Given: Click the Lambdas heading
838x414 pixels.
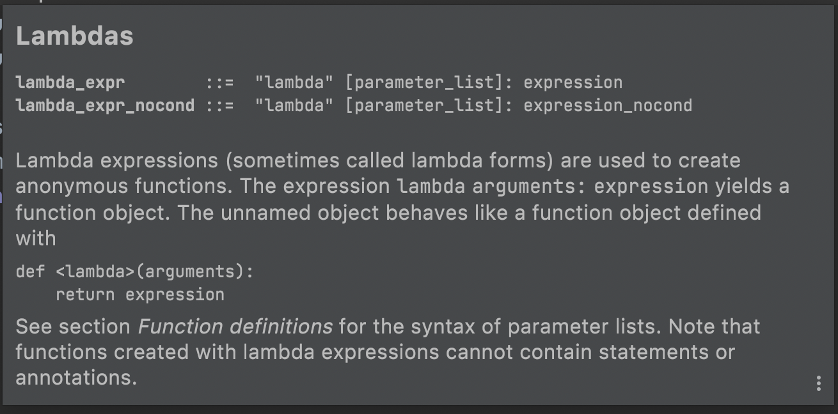Looking at the screenshot, I should (75, 36).
